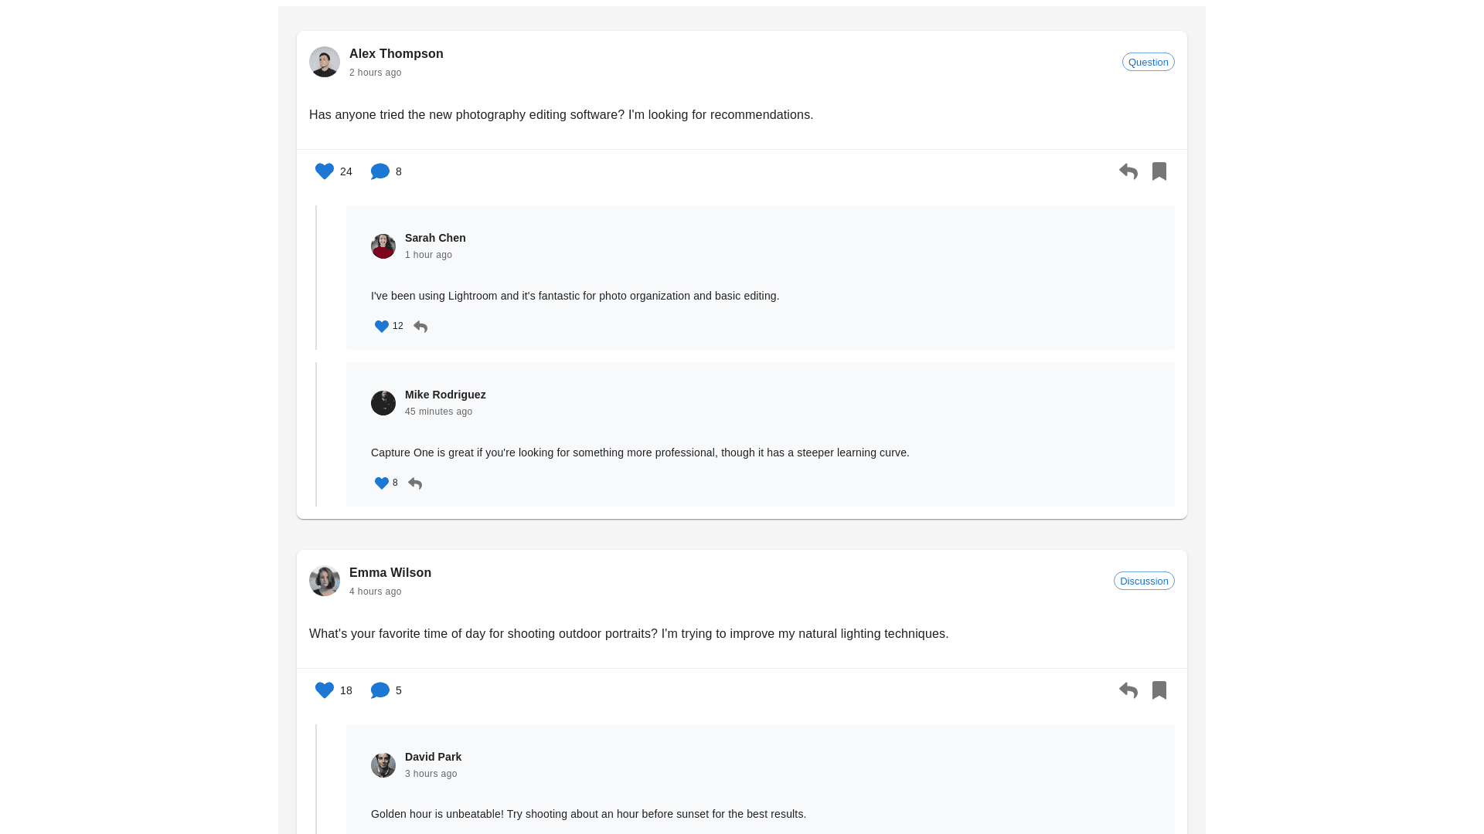Open Alex Thompson's profile name

(x=396, y=54)
